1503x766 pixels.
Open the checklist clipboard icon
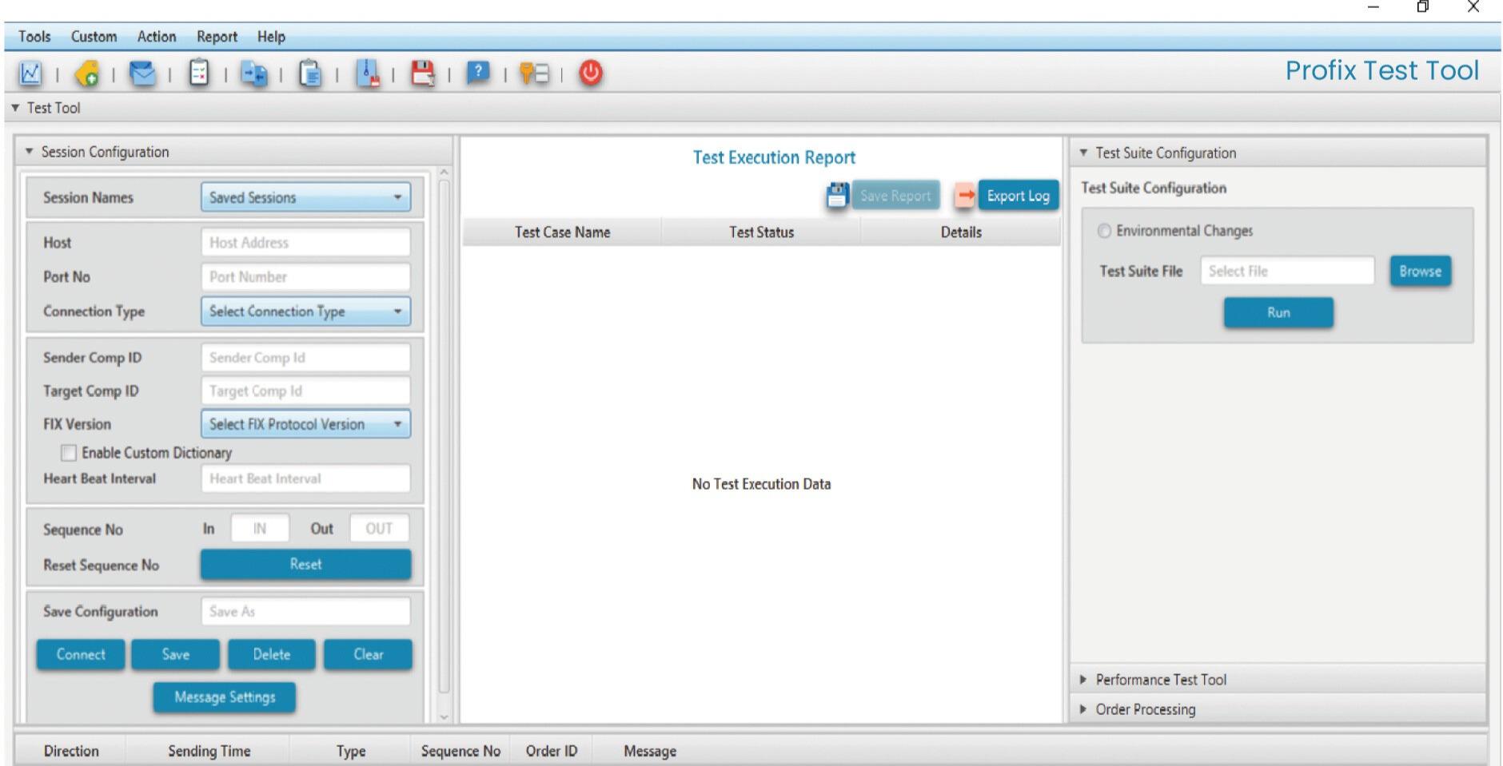coord(199,73)
